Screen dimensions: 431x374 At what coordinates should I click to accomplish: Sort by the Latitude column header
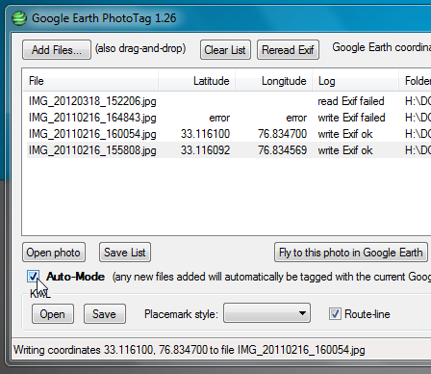[x=196, y=81]
